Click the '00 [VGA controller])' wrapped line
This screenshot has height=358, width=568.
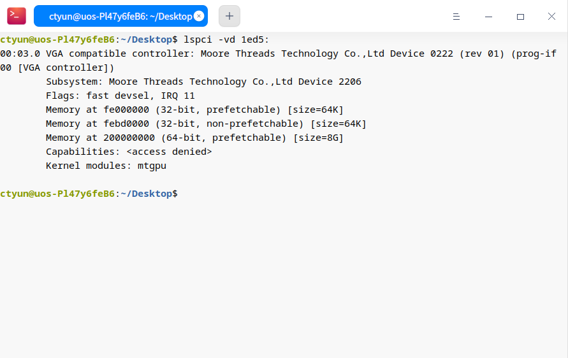[x=57, y=68]
